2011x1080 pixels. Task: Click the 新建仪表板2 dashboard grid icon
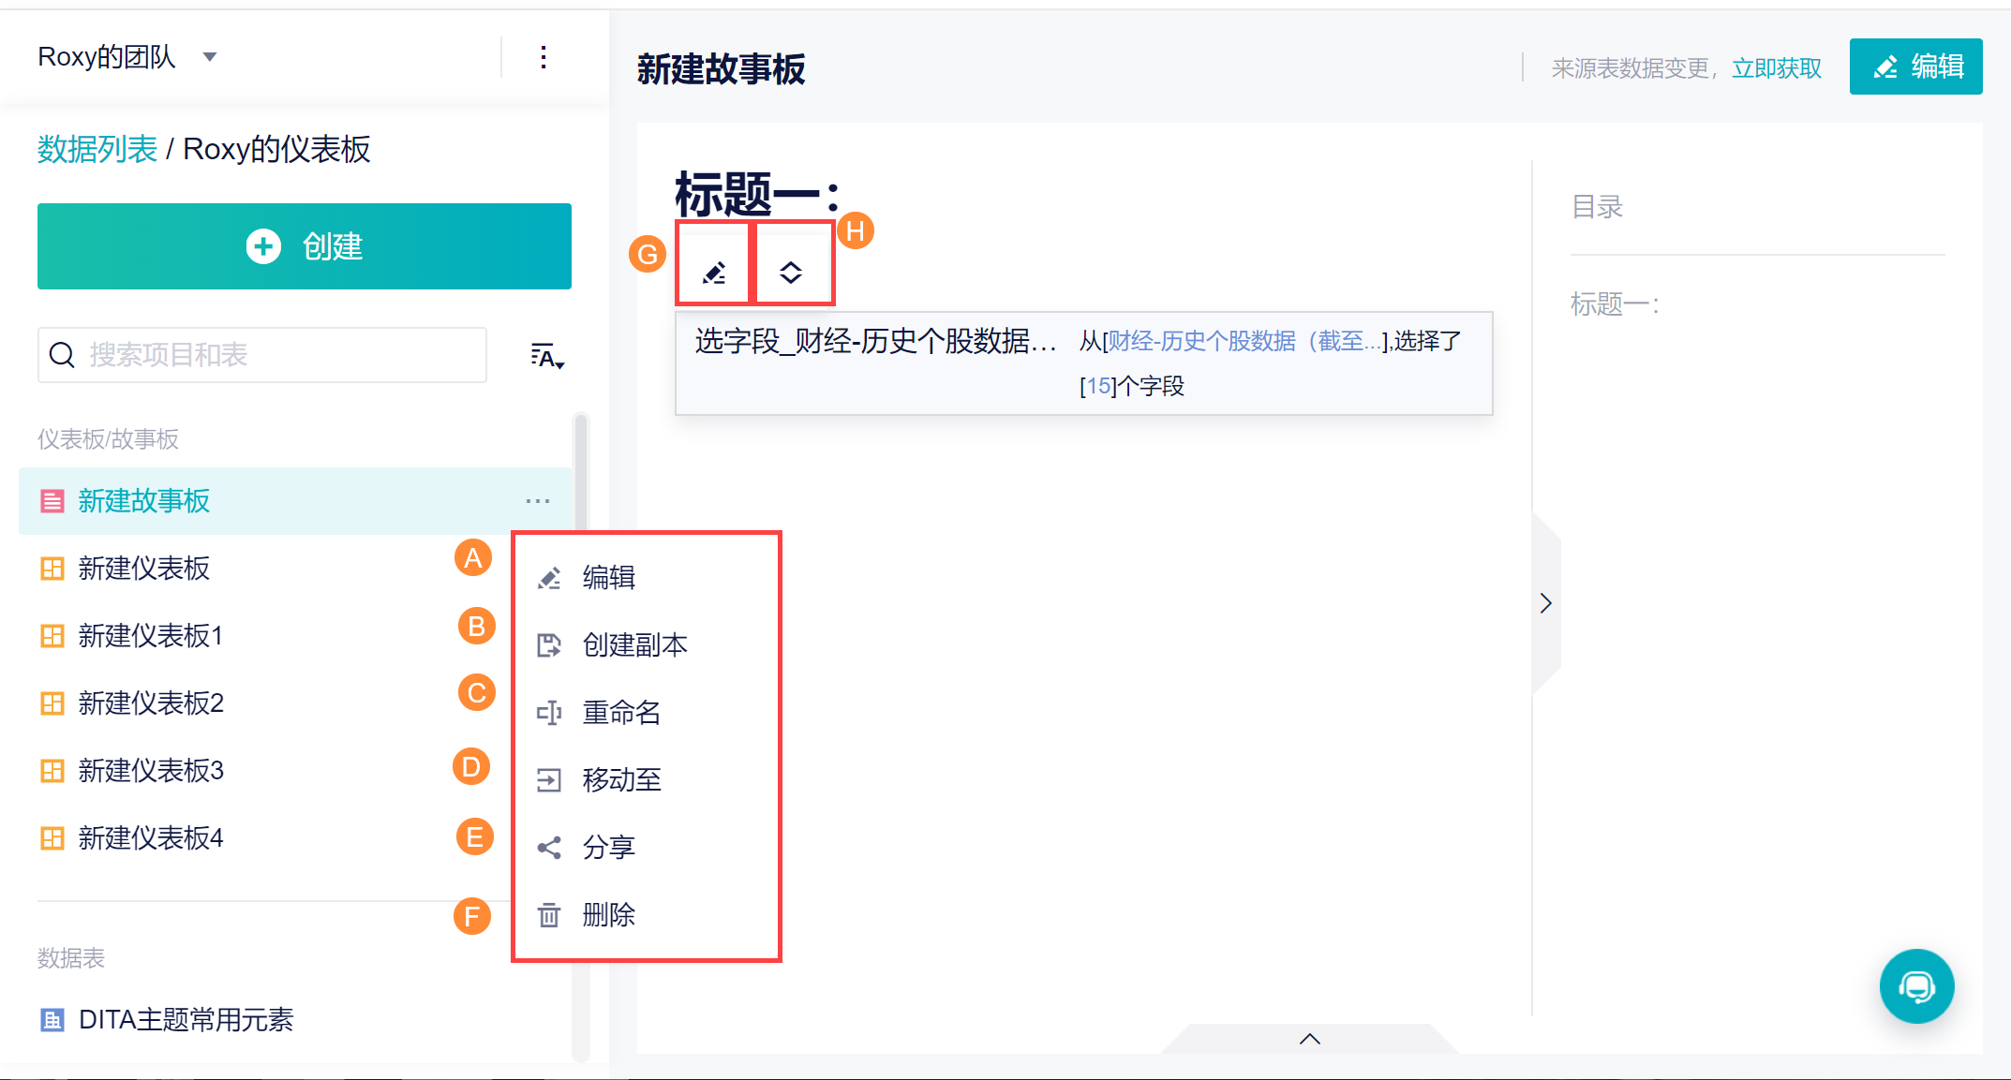tap(52, 703)
